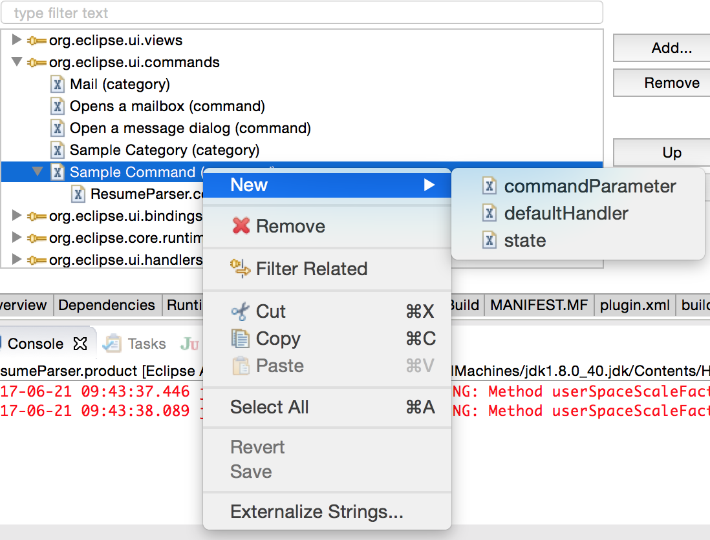This screenshot has height=540, width=710.
Task: Click the type filter text field
Action: click(301, 13)
